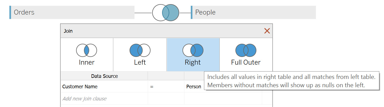Click the "Right" join type label
The image size is (384, 107).
pos(193,62)
